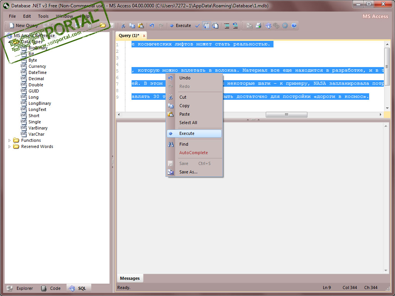The image size is (395, 296).
Task: Open the Tools menu
Action: 43,16
